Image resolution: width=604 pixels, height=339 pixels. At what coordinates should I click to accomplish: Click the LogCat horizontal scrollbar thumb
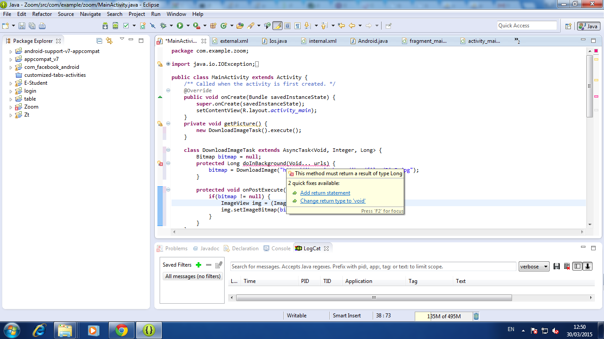pos(374,298)
